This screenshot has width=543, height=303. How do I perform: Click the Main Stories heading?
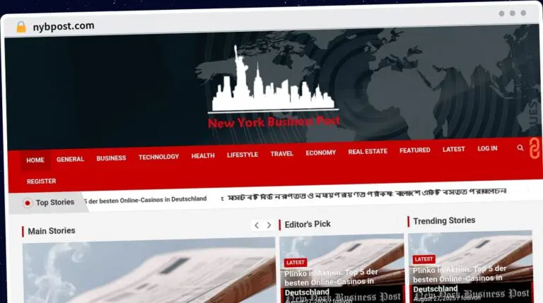click(52, 231)
